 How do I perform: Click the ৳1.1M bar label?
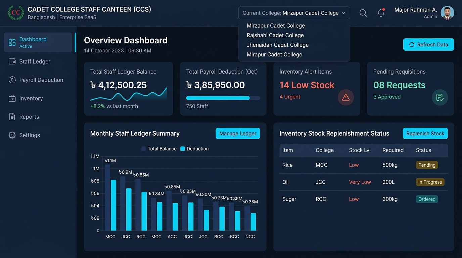click(x=110, y=161)
